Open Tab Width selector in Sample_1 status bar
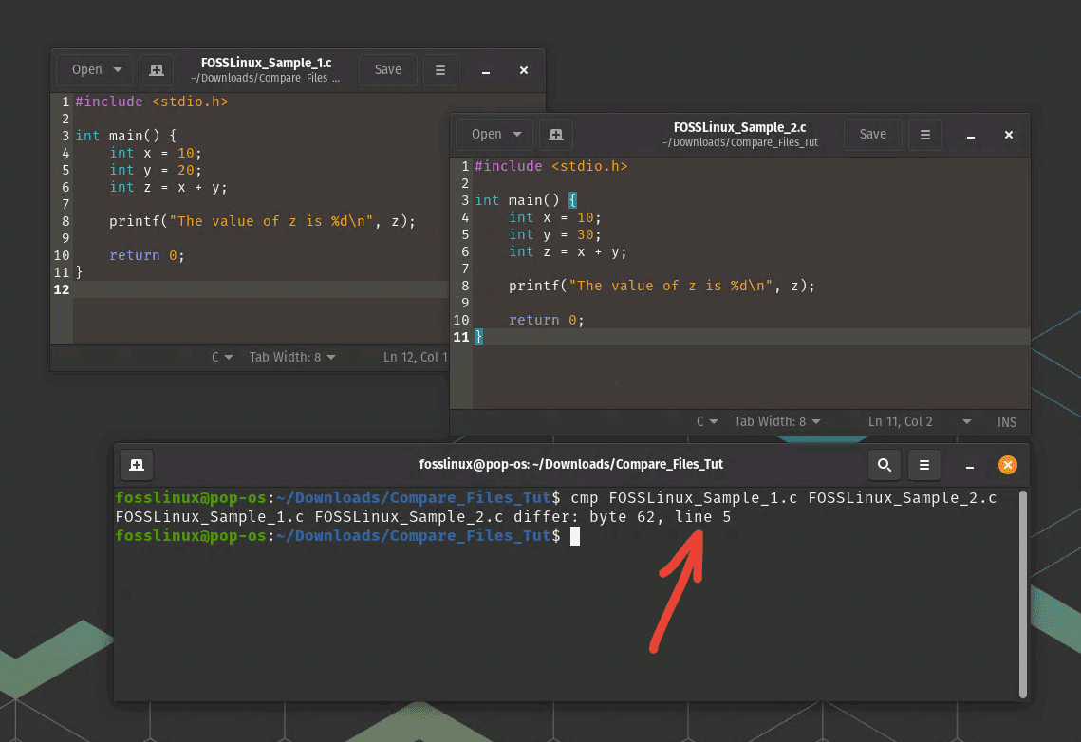Image resolution: width=1081 pixels, height=742 pixels. click(292, 358)
